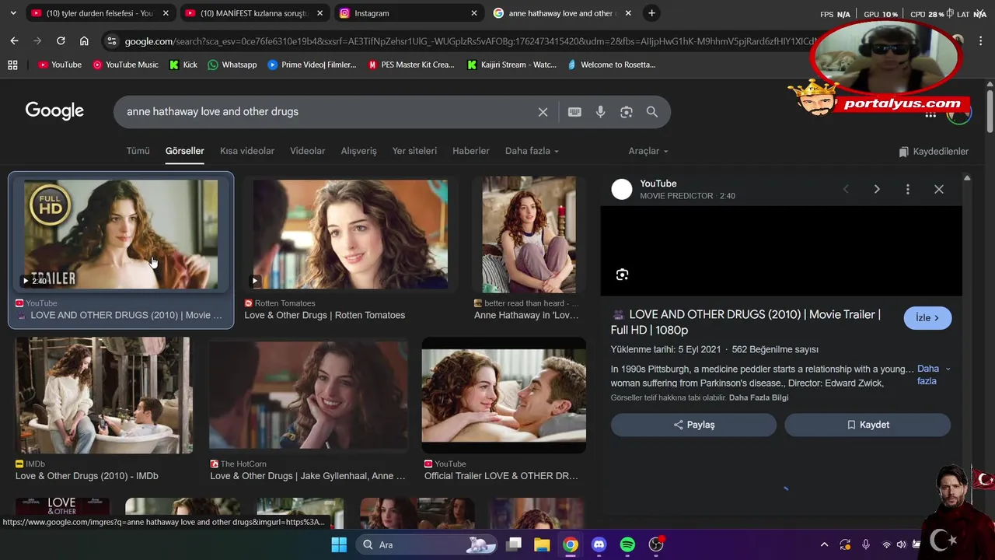The width and height of the screenshot is (995, 560).
Task: Switch to the Haberler tab
Action: pos(471,151)
